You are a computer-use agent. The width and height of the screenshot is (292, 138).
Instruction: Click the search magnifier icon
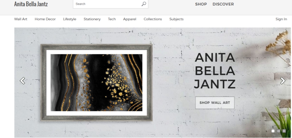pos(144,4)
